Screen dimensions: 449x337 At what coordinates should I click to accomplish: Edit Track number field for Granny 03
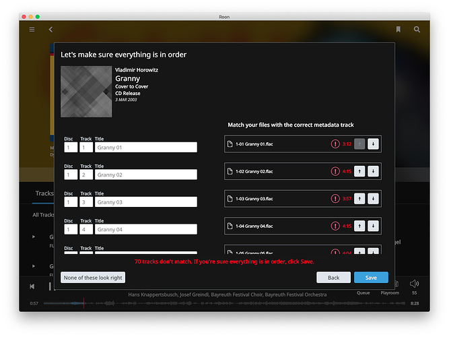[x=86, y=202]
